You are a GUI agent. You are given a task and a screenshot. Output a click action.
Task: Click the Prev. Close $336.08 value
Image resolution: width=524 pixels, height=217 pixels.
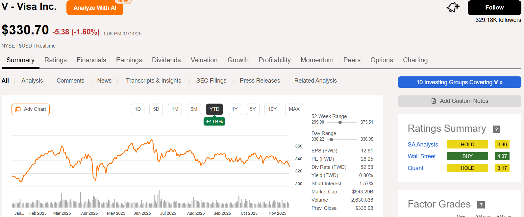point(364,208)
